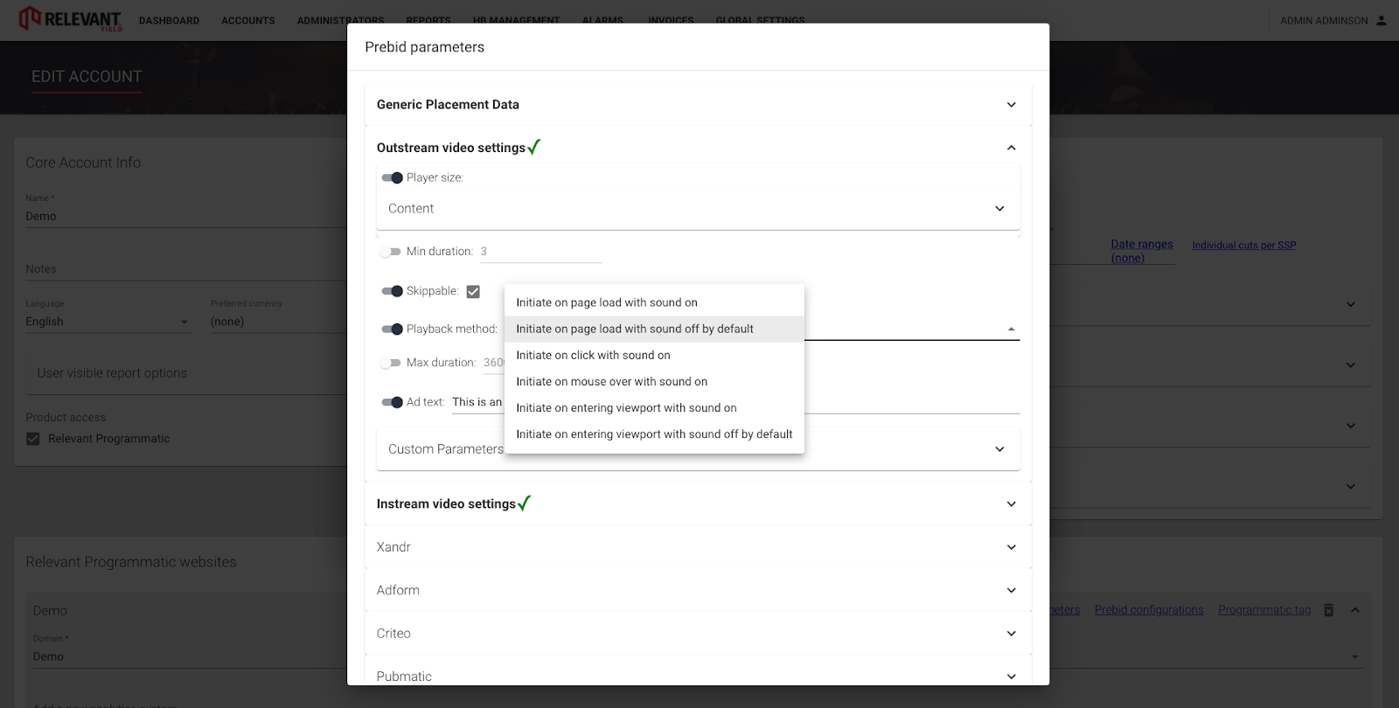This screenshot has height=708, width=1399.
Task: Expand the Xandr parameters section
Action: [x=1011, y=547]
